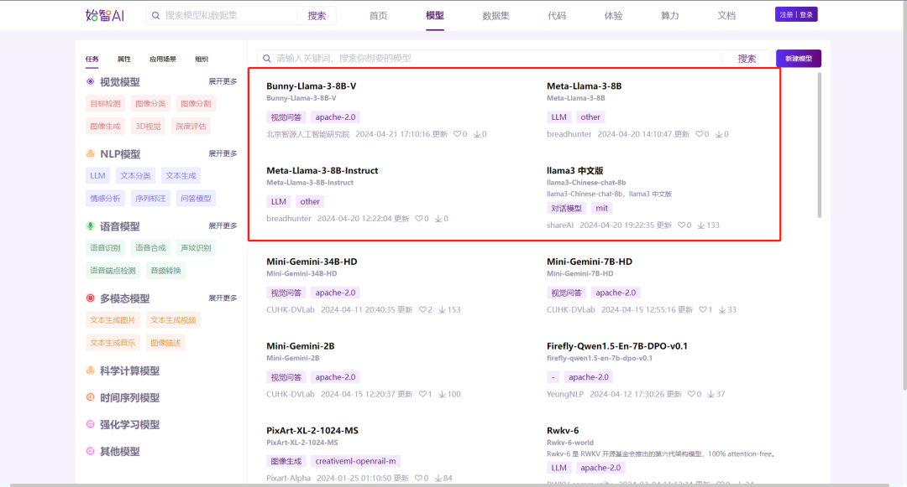Image resolution: width=907 pixels, height=487 pixels.
Task: Click download icon on Mini-Gemini-34B-HD card
Action: [442, 310]
